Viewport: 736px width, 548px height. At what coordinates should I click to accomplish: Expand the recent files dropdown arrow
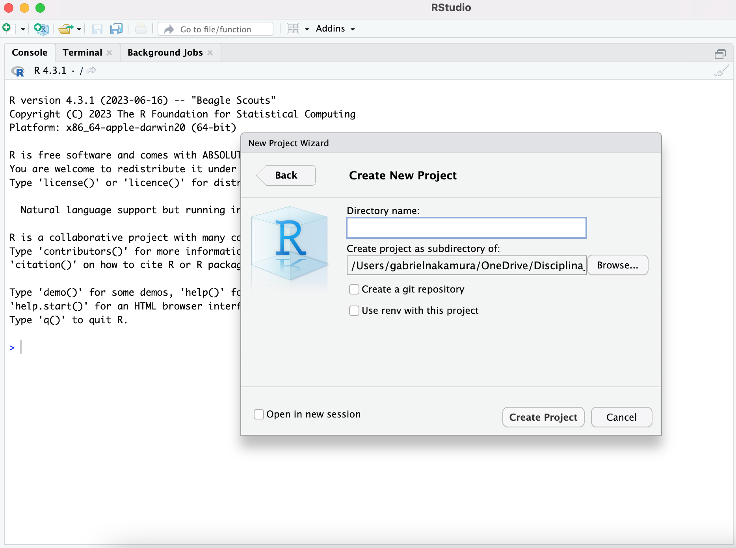[79, 29]
